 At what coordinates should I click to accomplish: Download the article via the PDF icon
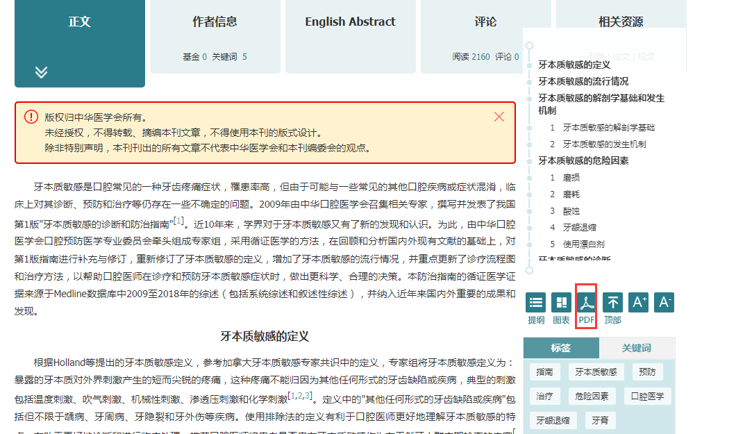(586, 303)
